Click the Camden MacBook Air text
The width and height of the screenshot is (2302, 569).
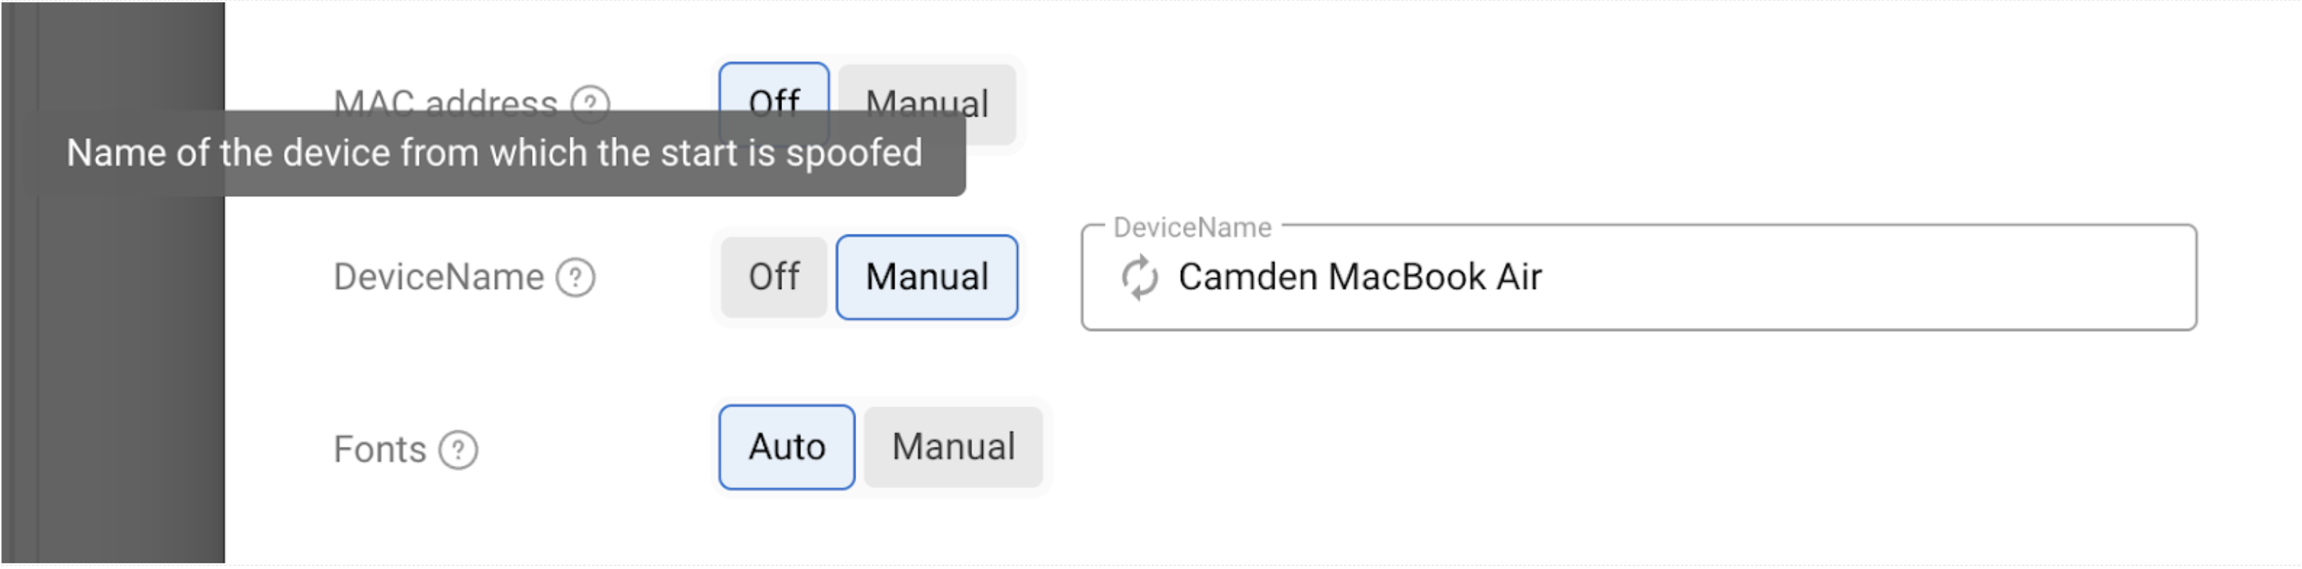(x=1359, y=277)
